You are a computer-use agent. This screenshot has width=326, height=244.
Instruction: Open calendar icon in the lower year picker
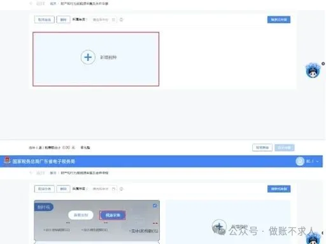(x=113, y=189)
